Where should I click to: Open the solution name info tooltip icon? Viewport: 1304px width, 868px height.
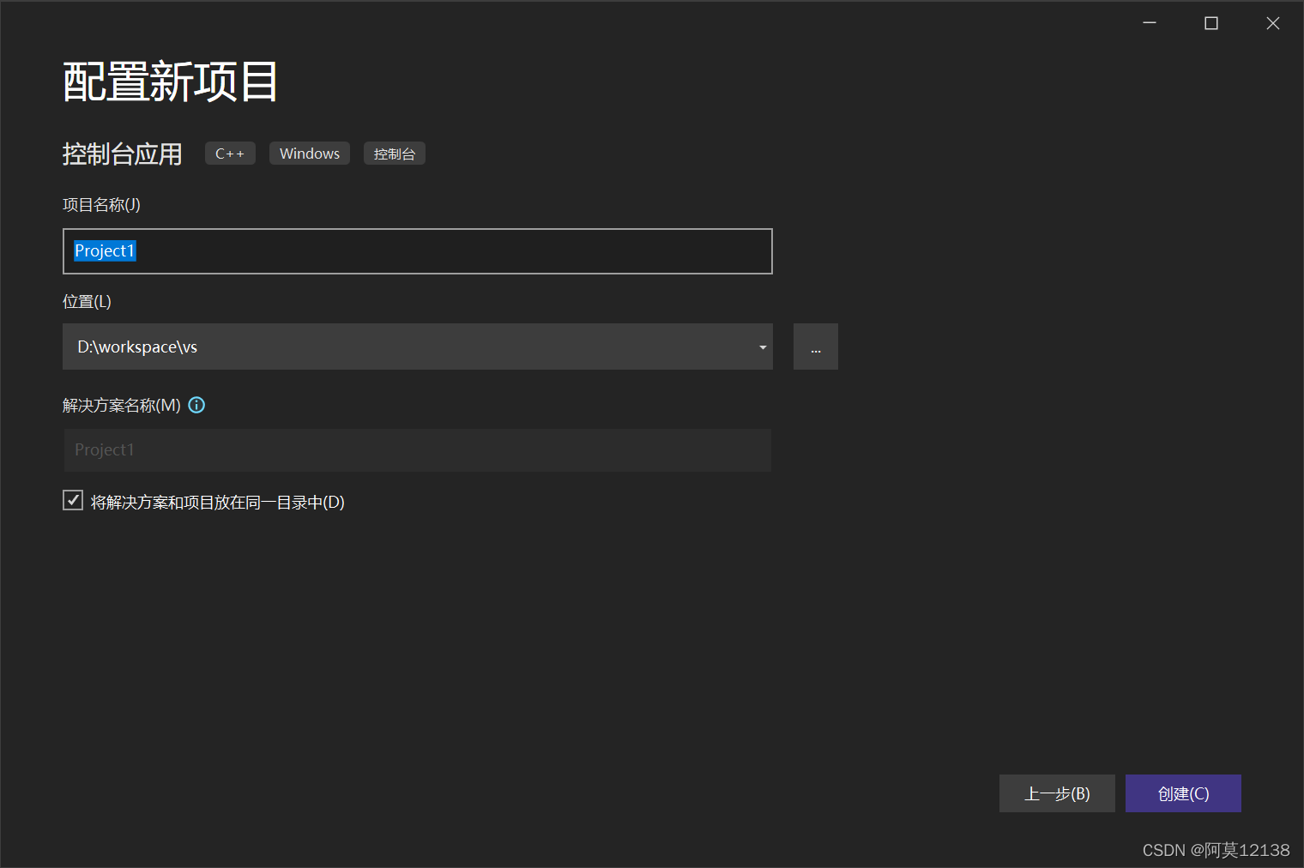click(x=196, y=405)
